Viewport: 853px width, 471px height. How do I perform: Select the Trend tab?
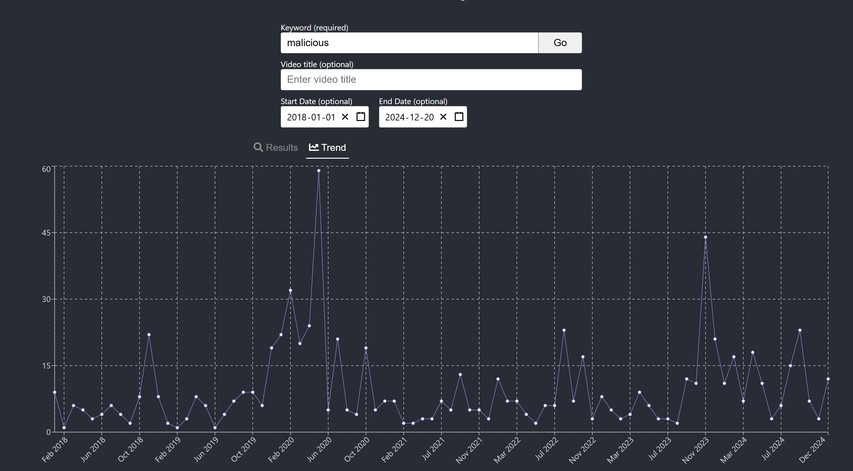pos(327,147)
